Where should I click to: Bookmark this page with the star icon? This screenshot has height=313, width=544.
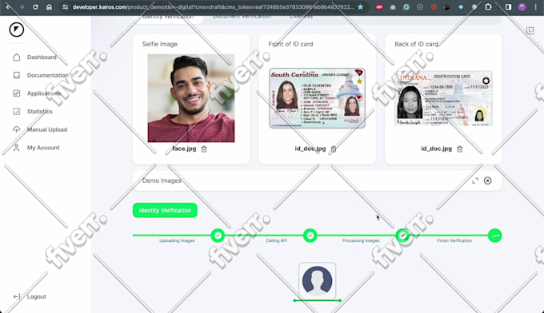(x=361, y=7)
